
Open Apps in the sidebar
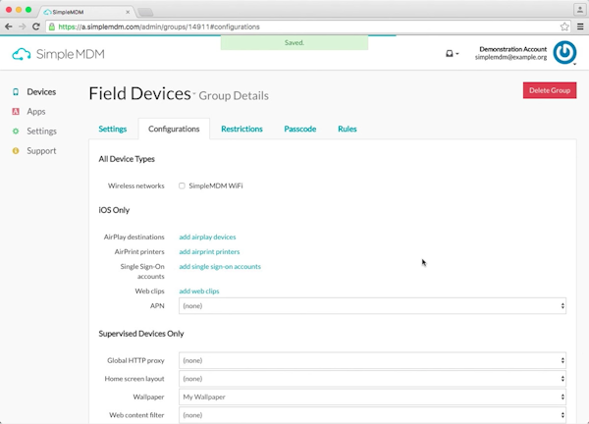point(36,112)
